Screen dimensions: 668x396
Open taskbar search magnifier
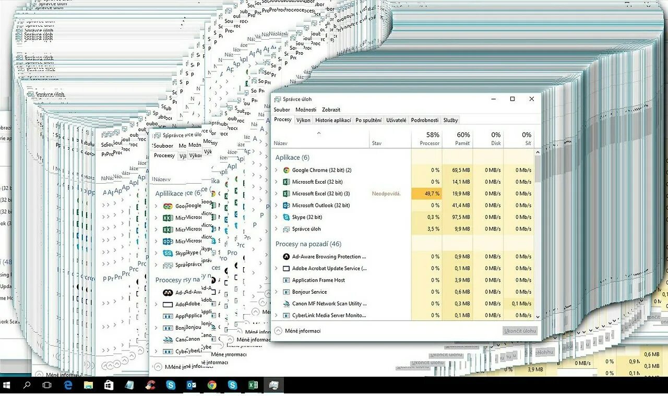[27, 385]
